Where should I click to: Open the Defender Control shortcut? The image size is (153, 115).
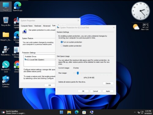click(x=6, y=82)
